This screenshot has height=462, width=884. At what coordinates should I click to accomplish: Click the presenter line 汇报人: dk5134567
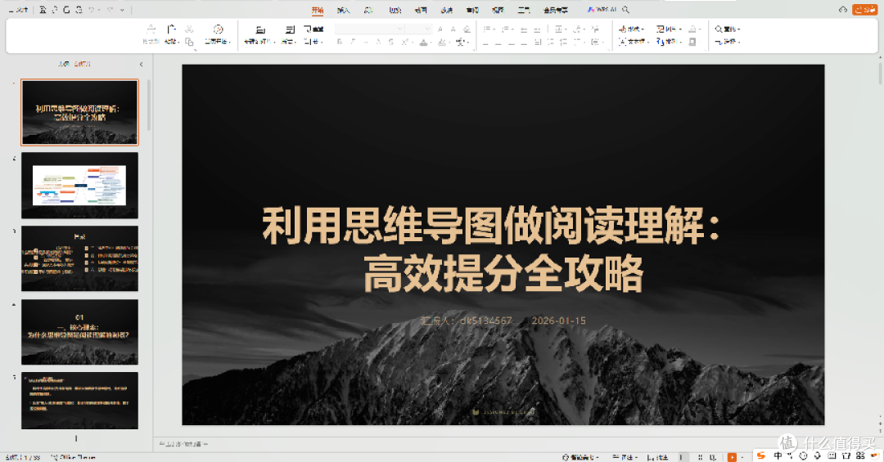point(467,321)
